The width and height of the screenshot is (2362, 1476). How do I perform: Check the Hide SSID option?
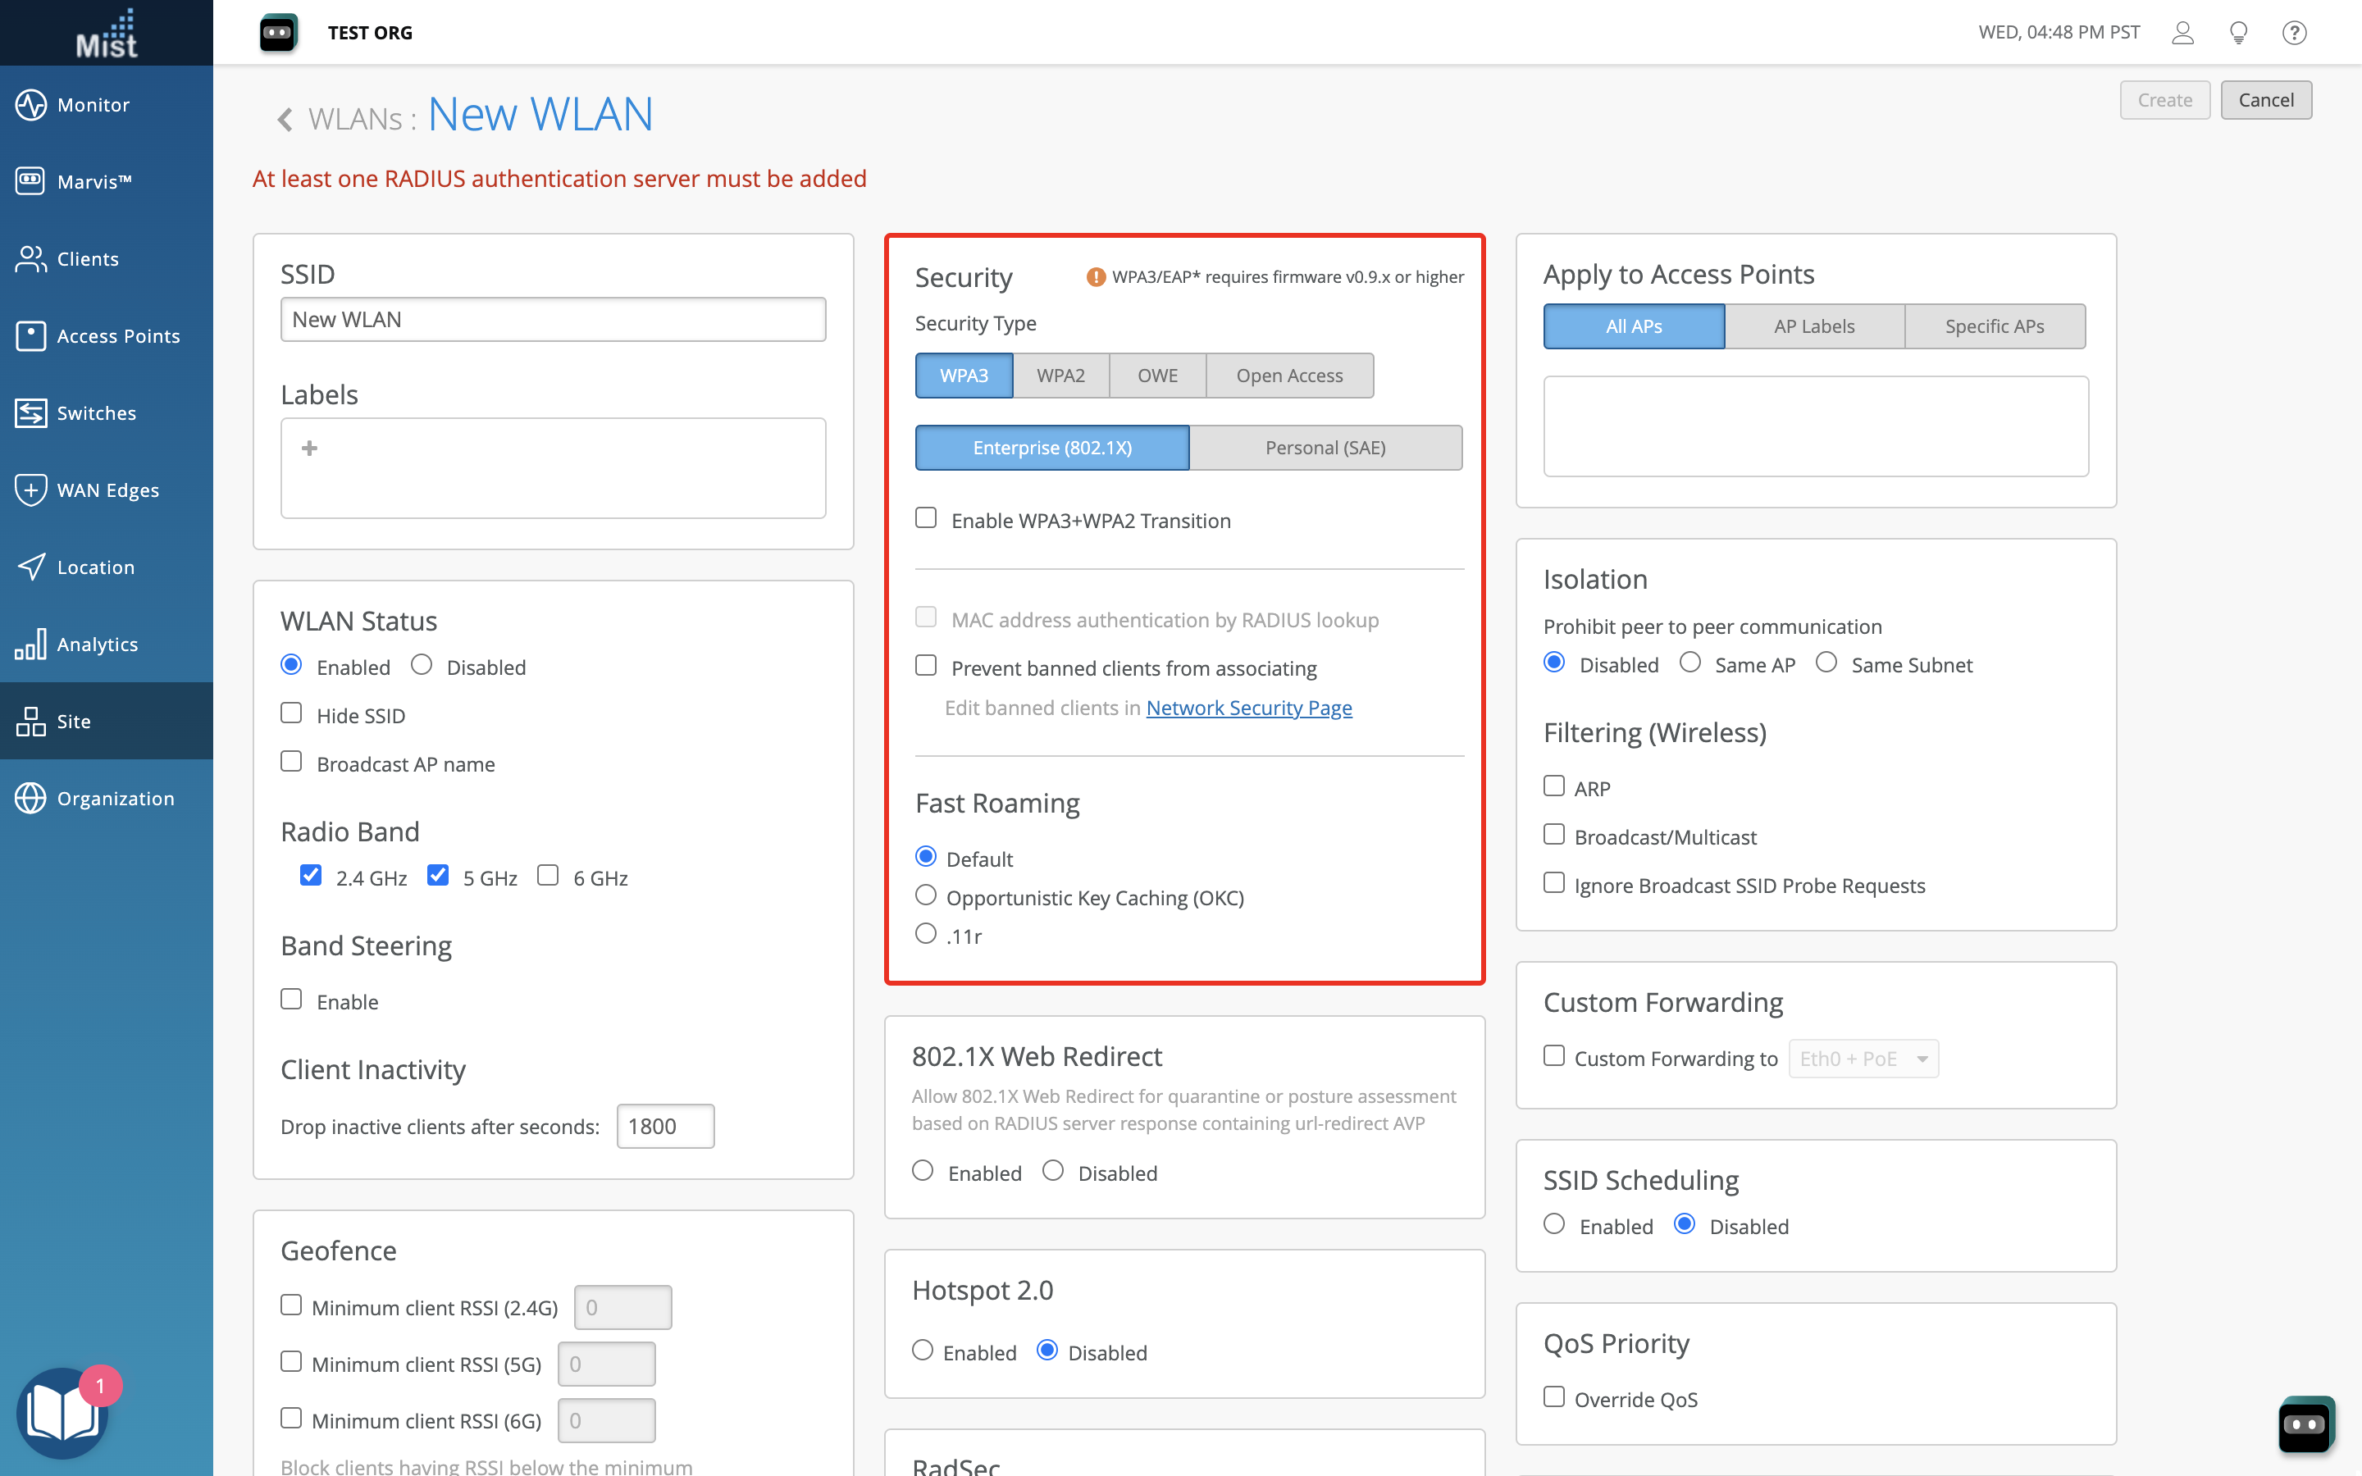[x=291, y=713]
